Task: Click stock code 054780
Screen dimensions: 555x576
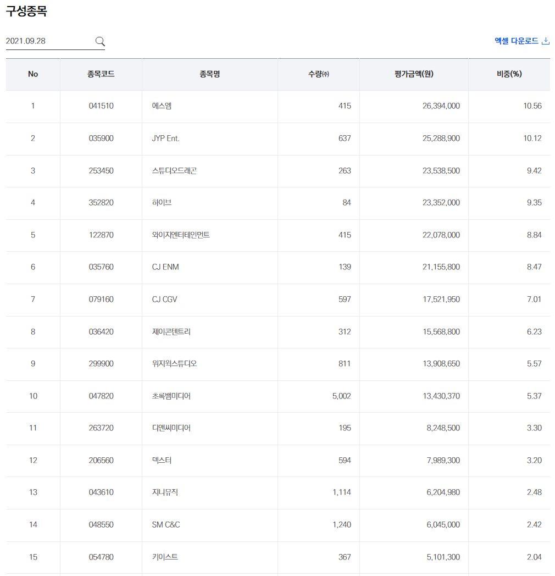Action: pyautogui.click(x=101, y=557)
